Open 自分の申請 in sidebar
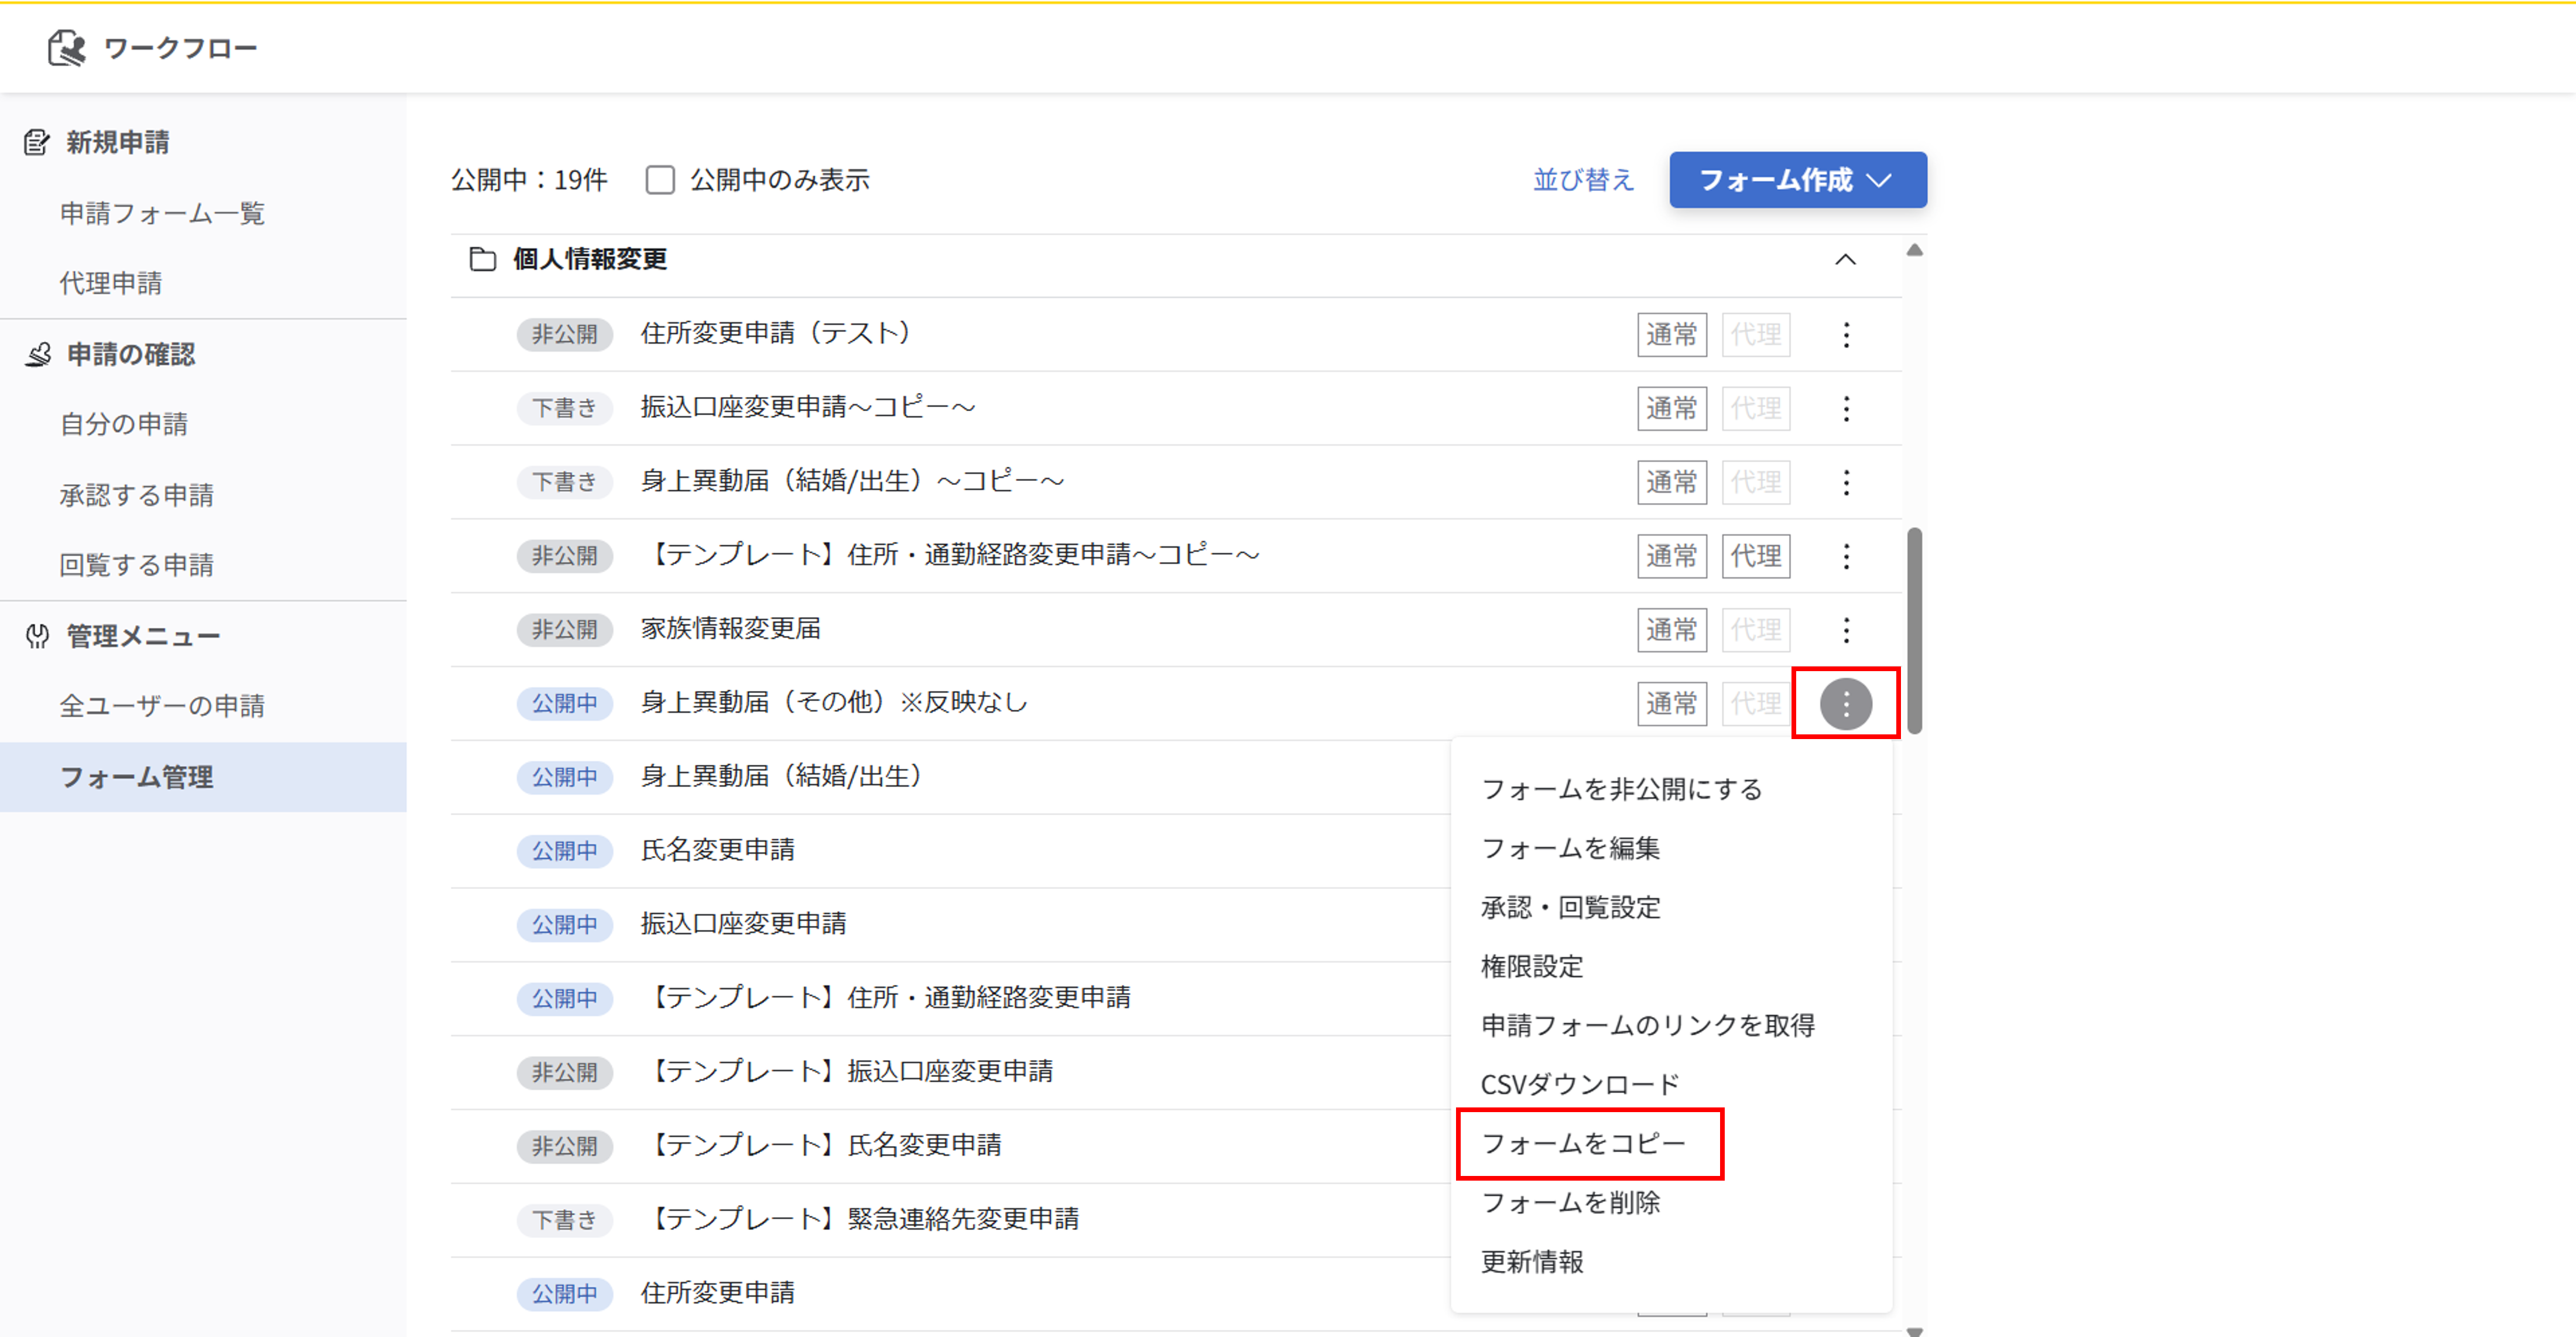The image size is (2576, 1337). pos(123,424)
